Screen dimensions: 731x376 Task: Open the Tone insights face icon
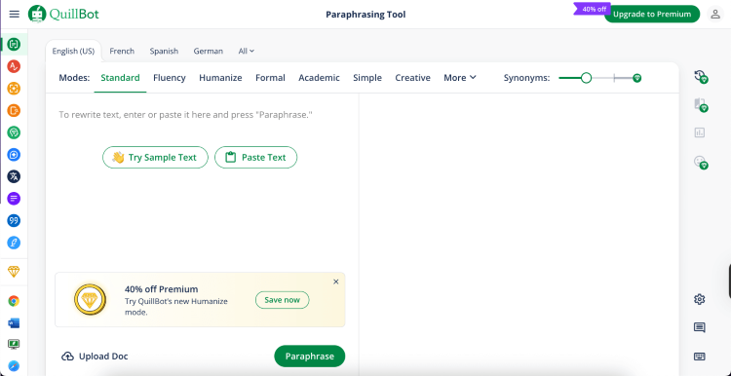(x=700, y=162)
